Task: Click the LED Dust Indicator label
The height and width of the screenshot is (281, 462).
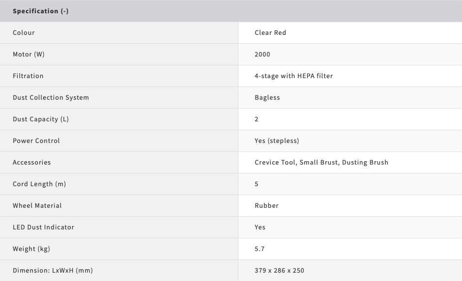Action: point(43,227)
